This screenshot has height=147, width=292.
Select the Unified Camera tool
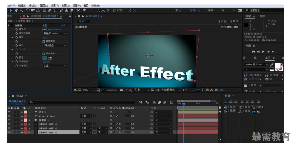(33, 10)
